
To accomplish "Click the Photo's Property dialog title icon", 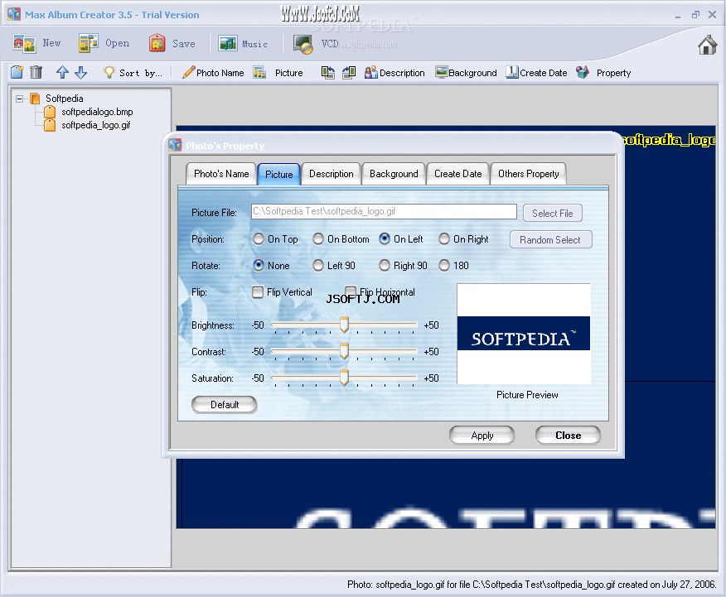I will click(175, 145).
